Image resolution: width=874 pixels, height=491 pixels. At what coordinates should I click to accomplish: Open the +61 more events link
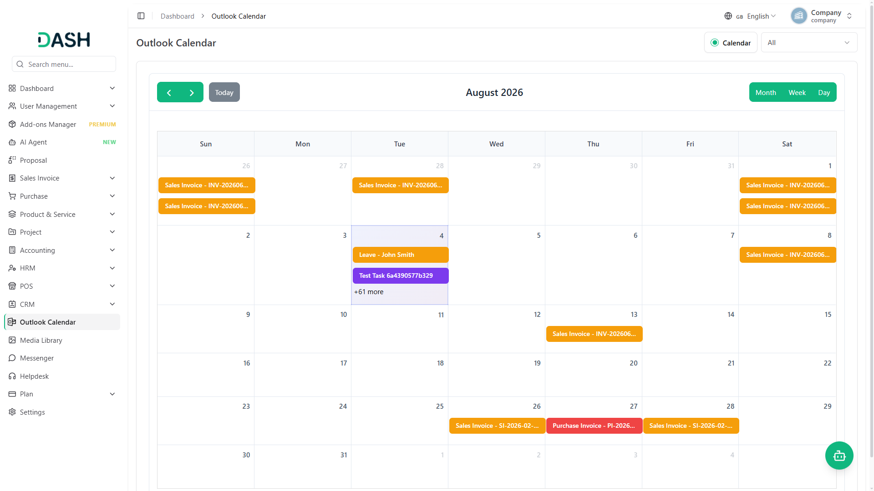(369, 292)
